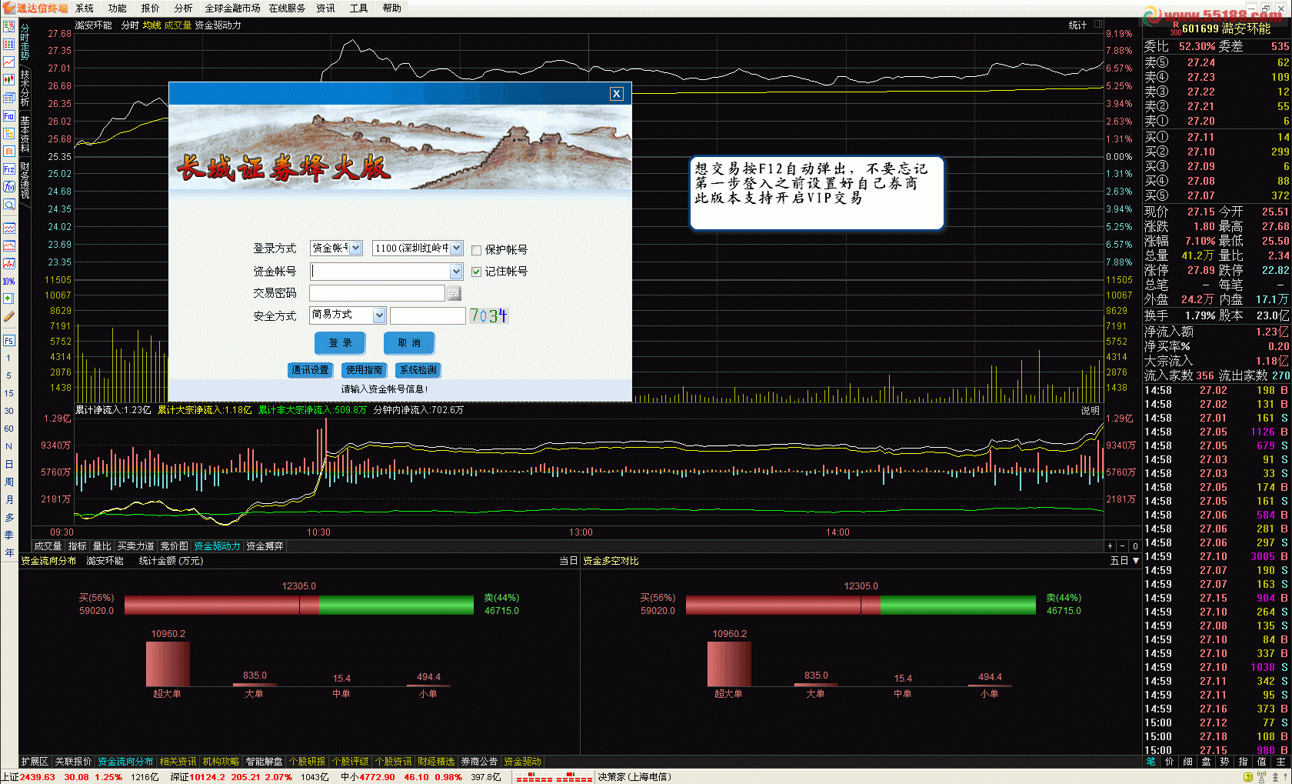The width and height of the screenshot is (1292, 784).
Task: Click the red market breadth indicator in status bar
Action: coord(554,778)
